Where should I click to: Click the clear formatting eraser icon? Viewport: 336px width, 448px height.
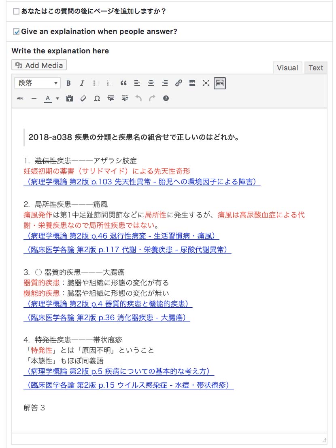pyautogui.click(x=83, y=98)
